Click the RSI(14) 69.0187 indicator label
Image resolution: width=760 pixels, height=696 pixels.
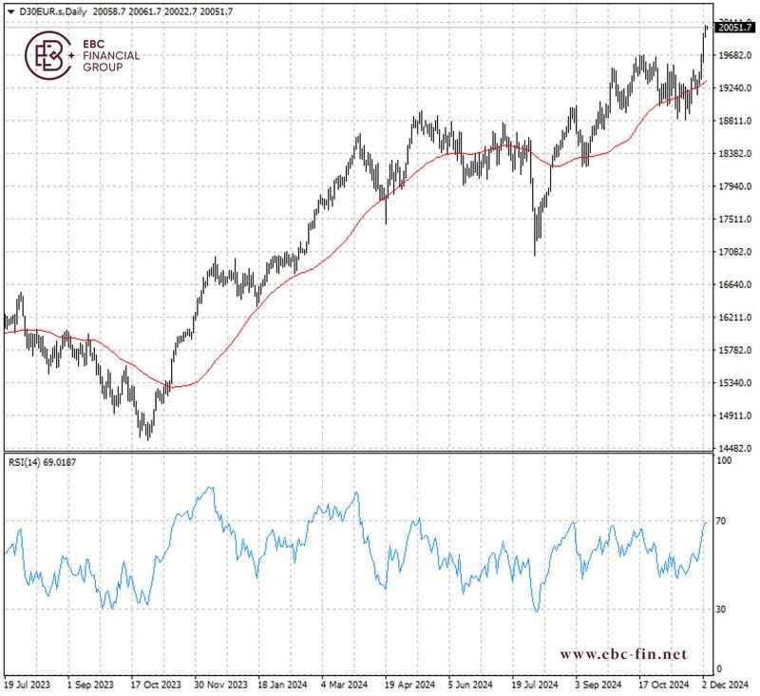(41, 463)
